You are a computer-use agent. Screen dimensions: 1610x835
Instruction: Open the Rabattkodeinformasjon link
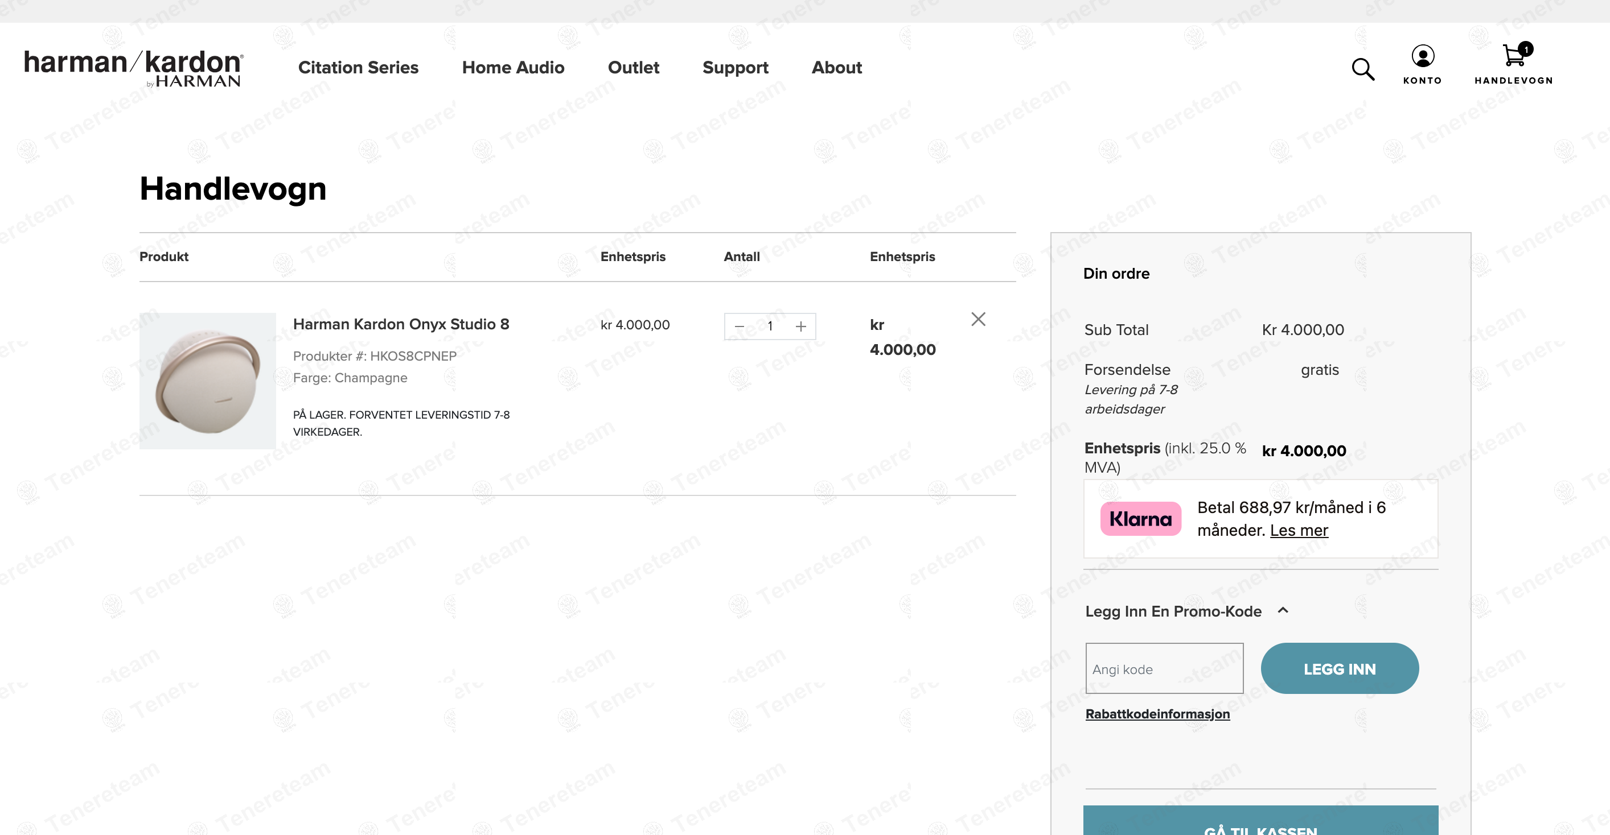1157,714
